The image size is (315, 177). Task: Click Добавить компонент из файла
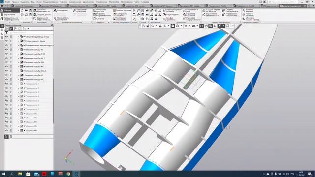click(42, 10)
